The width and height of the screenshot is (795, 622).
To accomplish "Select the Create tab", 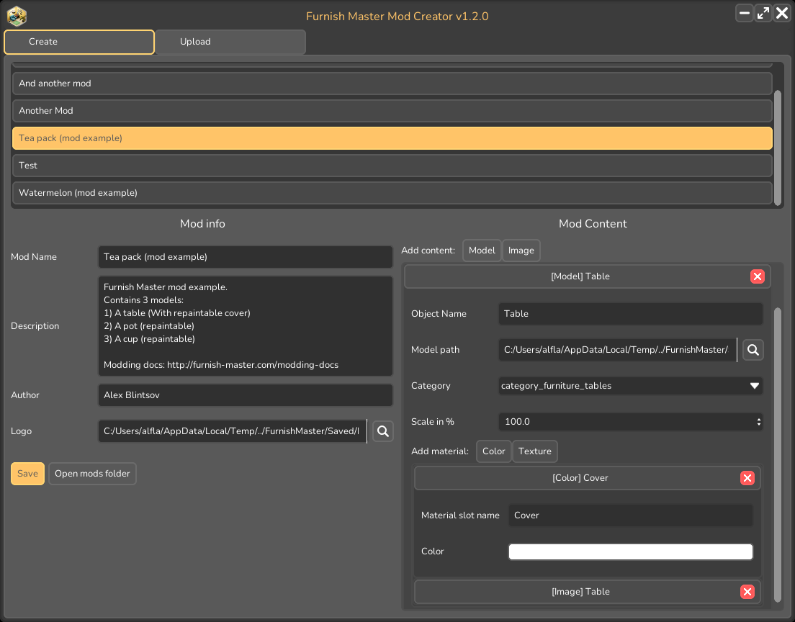I will pos(79,42).
